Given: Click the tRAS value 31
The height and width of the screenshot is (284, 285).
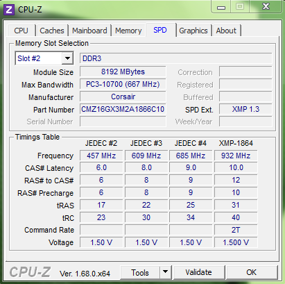Looking at the screenshot, I should click(x=236, y=205).
